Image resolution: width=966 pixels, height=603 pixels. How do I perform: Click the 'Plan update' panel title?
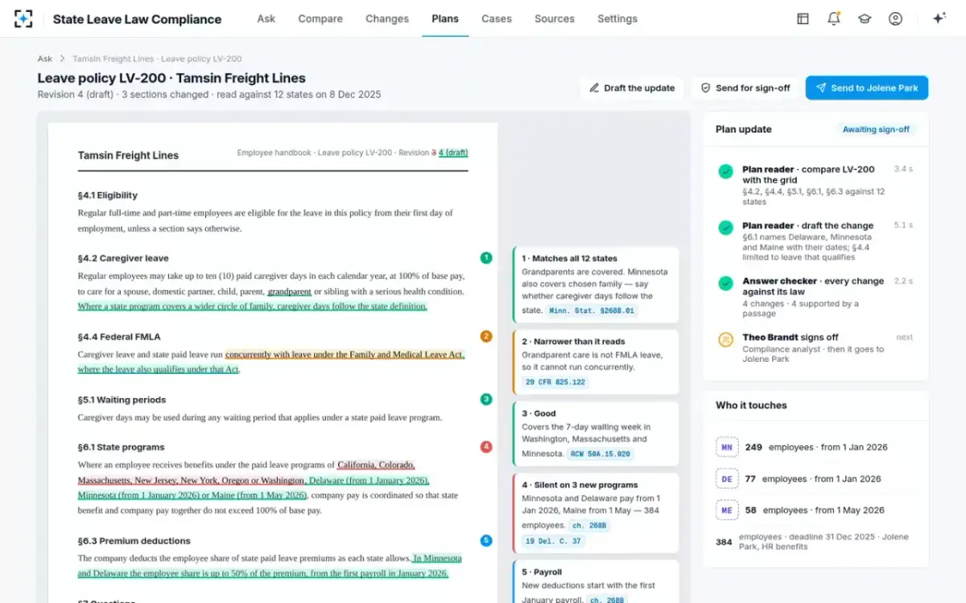(x=744, y=129)
